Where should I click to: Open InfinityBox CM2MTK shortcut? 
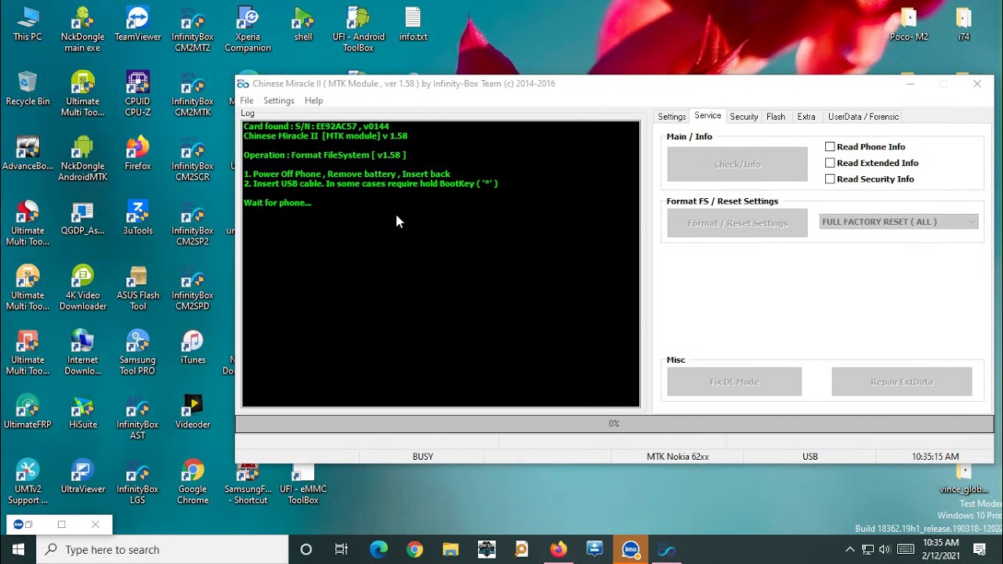(193, 94)
